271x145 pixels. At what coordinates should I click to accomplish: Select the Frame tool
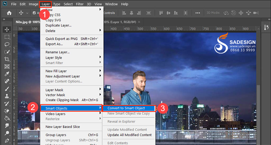[x=7, y=66]
